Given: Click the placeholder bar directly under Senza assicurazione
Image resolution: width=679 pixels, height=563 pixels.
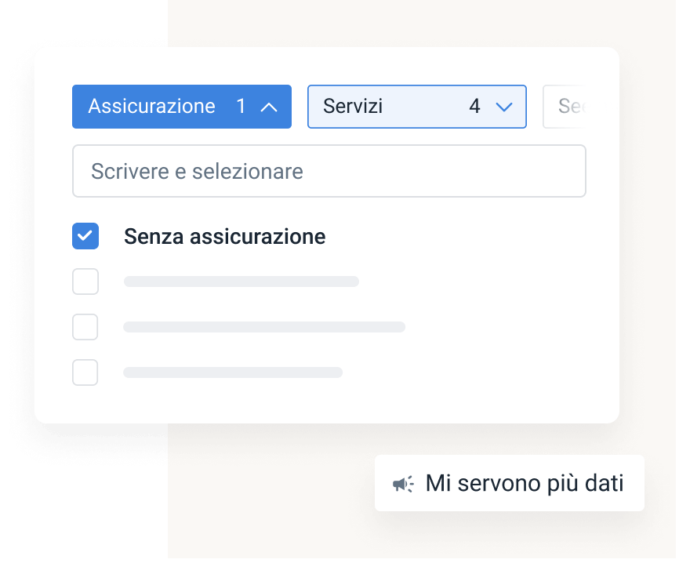Looking at the screenshot, I should point(241,281).
